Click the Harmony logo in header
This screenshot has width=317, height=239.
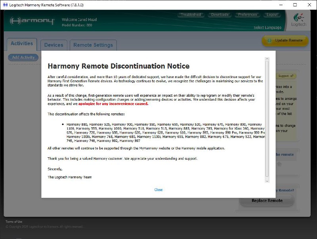(32, 21)
